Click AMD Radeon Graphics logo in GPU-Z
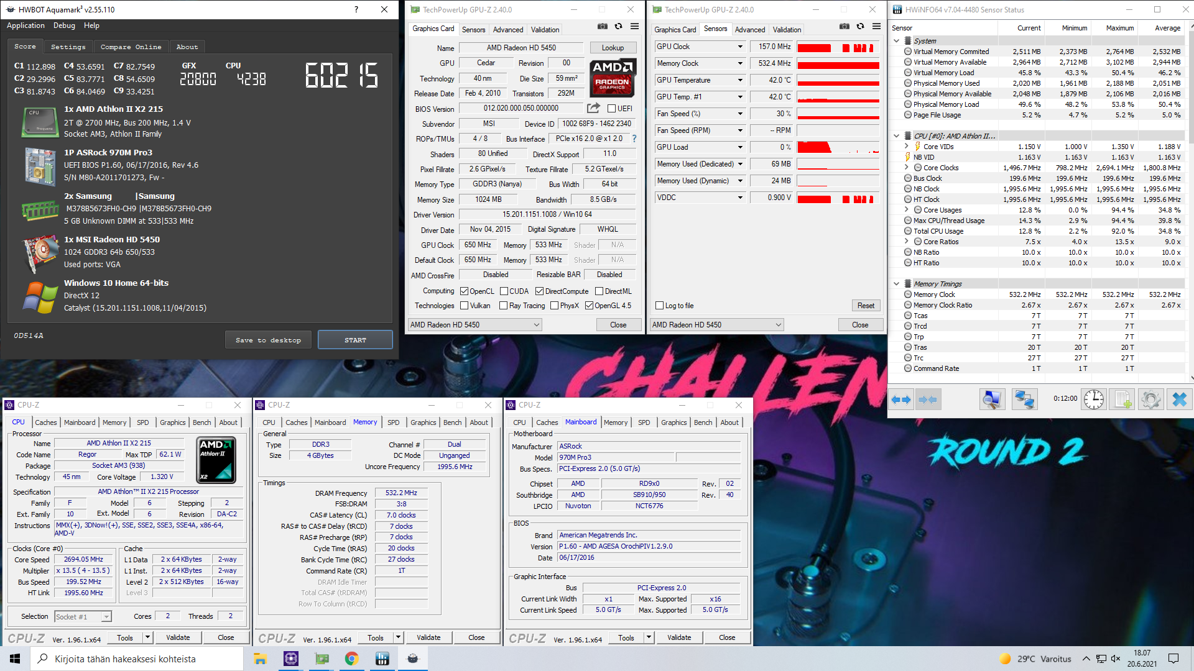This screenshot has height=671, width=1194. [612, 78]
